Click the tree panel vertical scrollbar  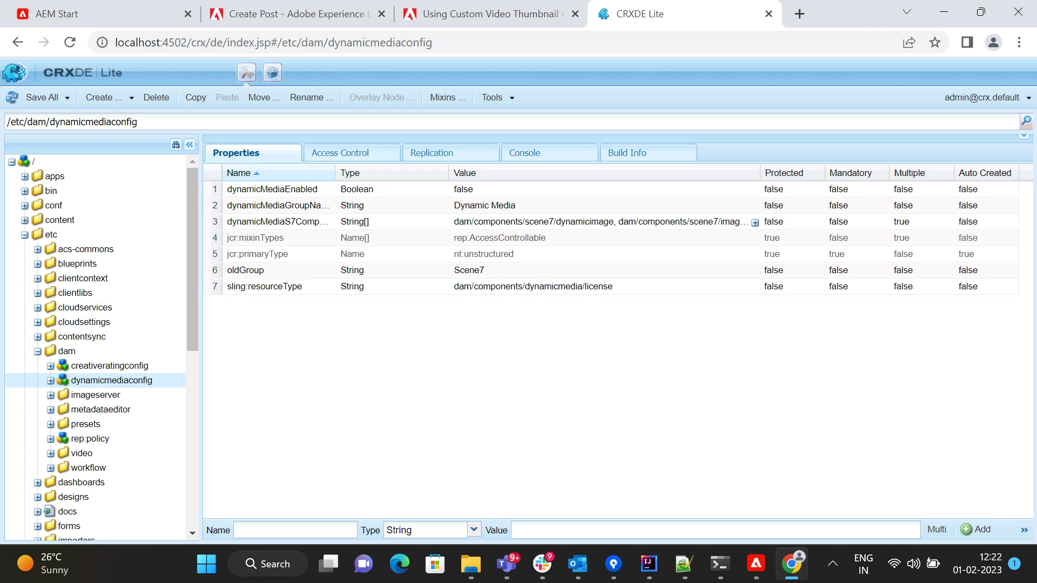(192, 259)
